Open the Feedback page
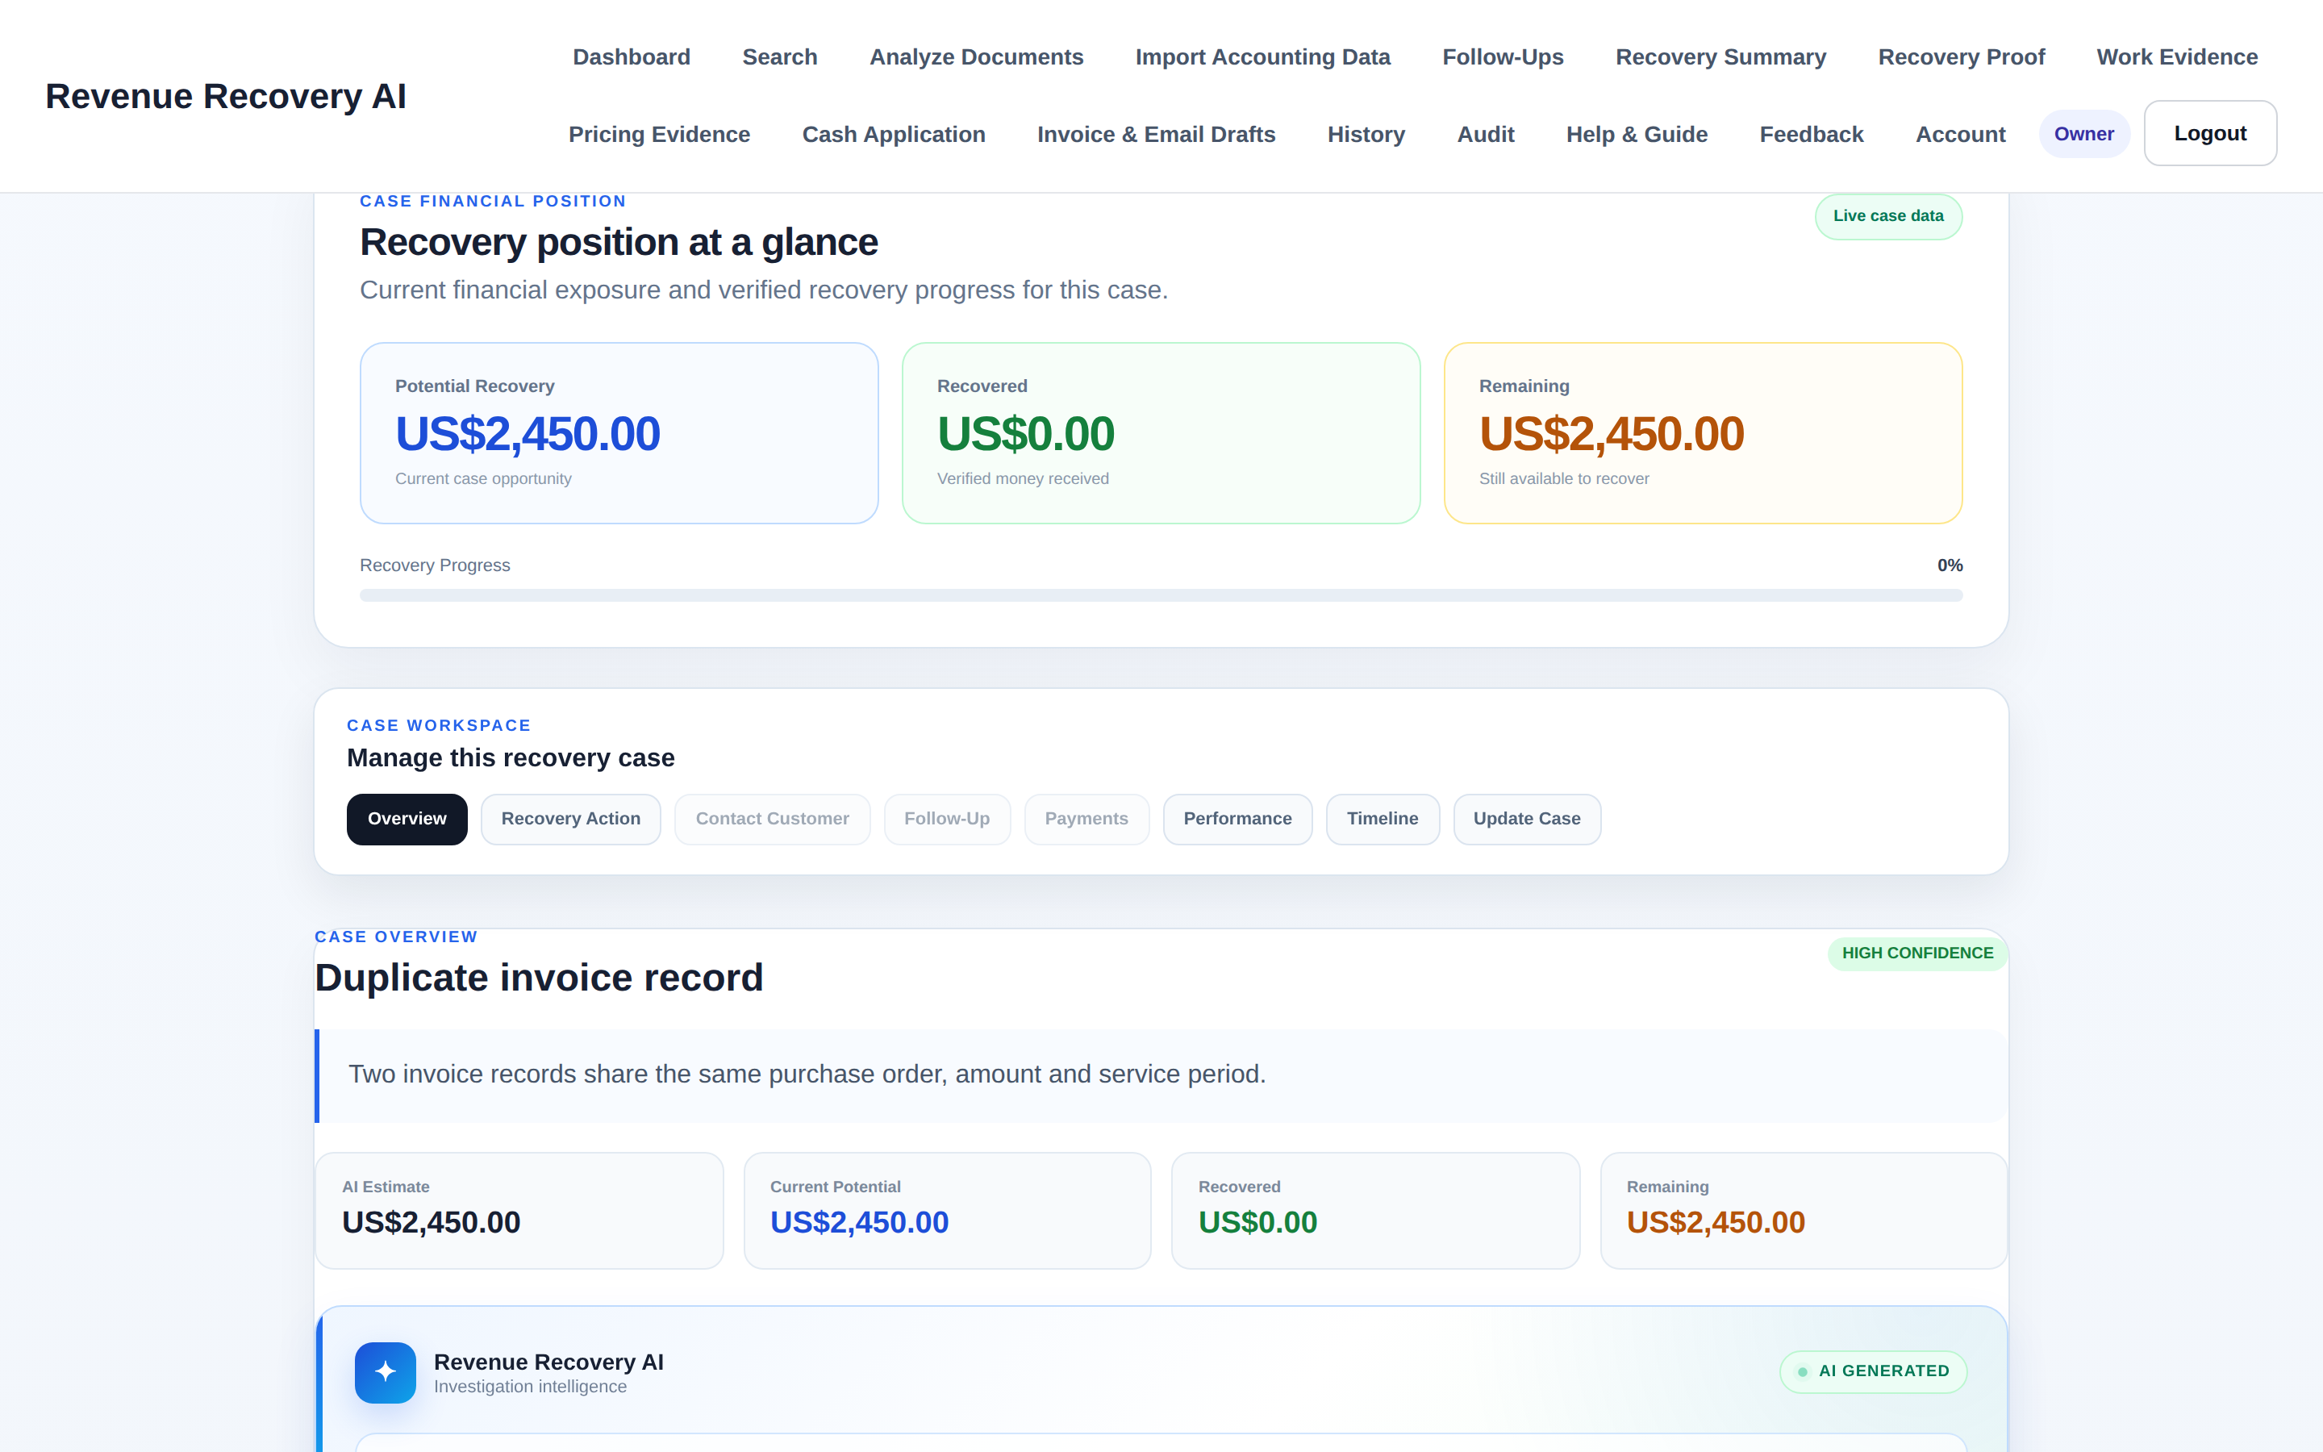Image resolution: width=2323 pixels, height=1452 pixels. (1812, 135)
